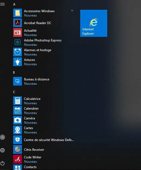Click the letter B section header
The image size is (141, 170).
click(14, 73)
